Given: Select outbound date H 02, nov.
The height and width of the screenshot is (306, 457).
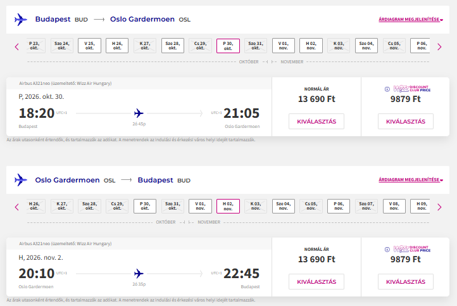Looking at the screenshot, I should [x=311, y=46].
